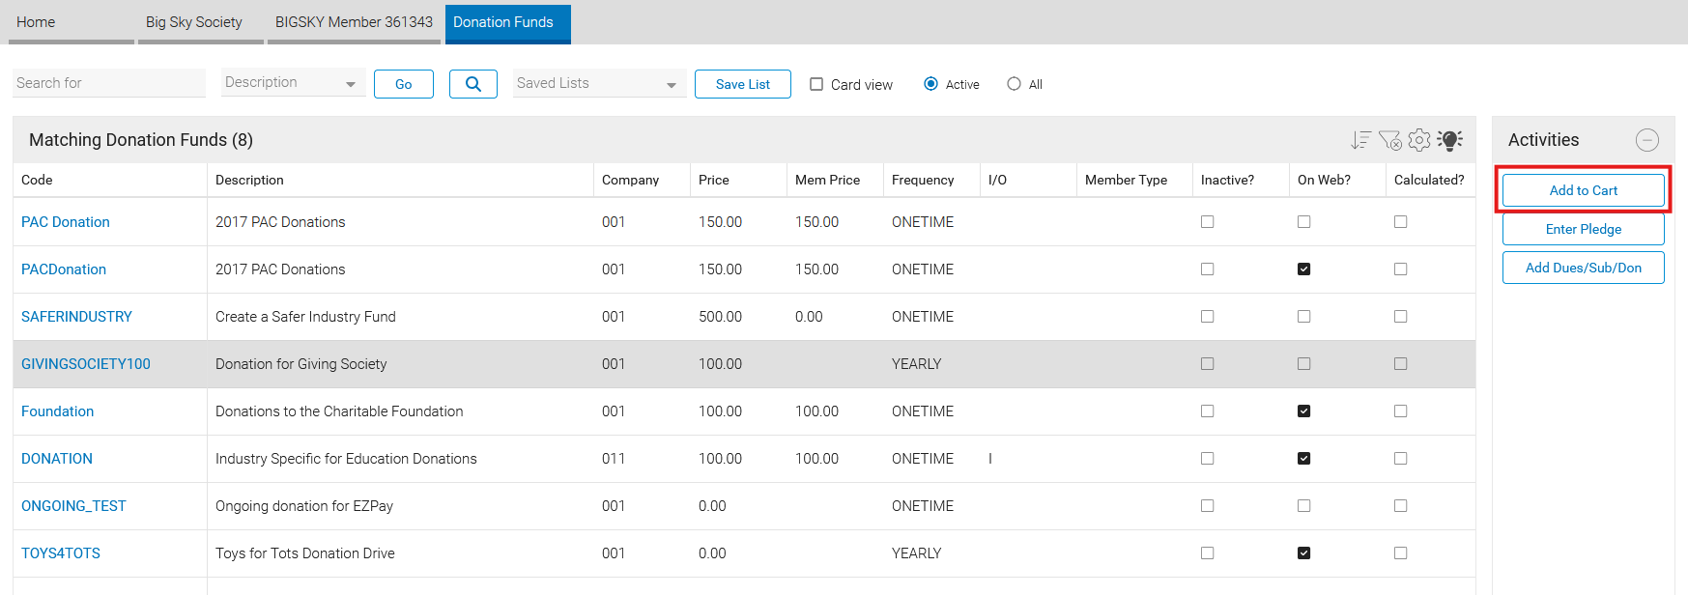Check Inactive for ONGOING_TEST row

point(1207,506)
